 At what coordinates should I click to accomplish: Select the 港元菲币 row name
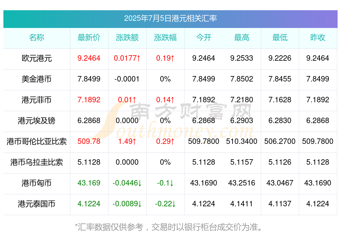point(36,100)
